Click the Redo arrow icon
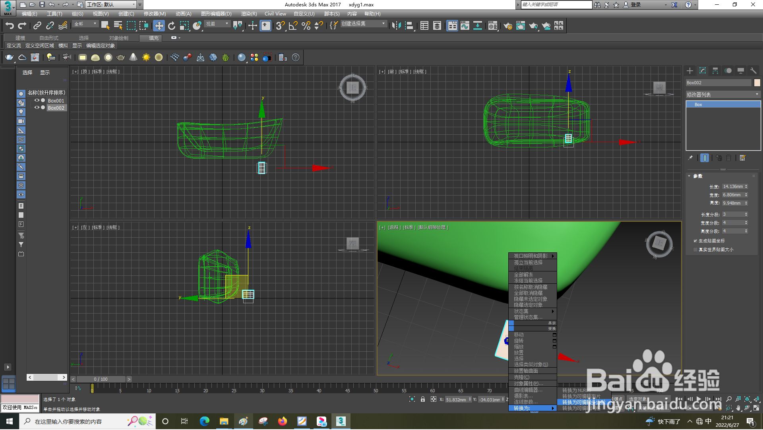 coord(22,26)
